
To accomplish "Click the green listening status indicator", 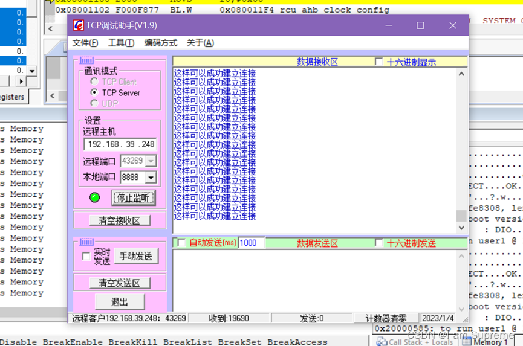I will pos(95,197).
